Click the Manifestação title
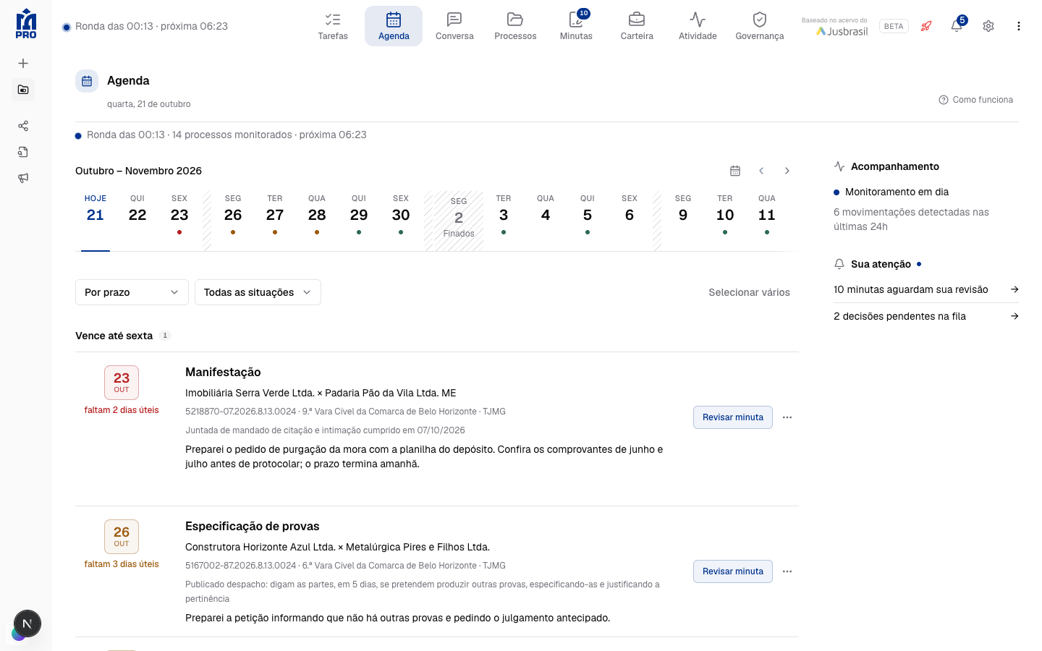Viewport: 1042px width, 651px height. click(x=223, y=372)
